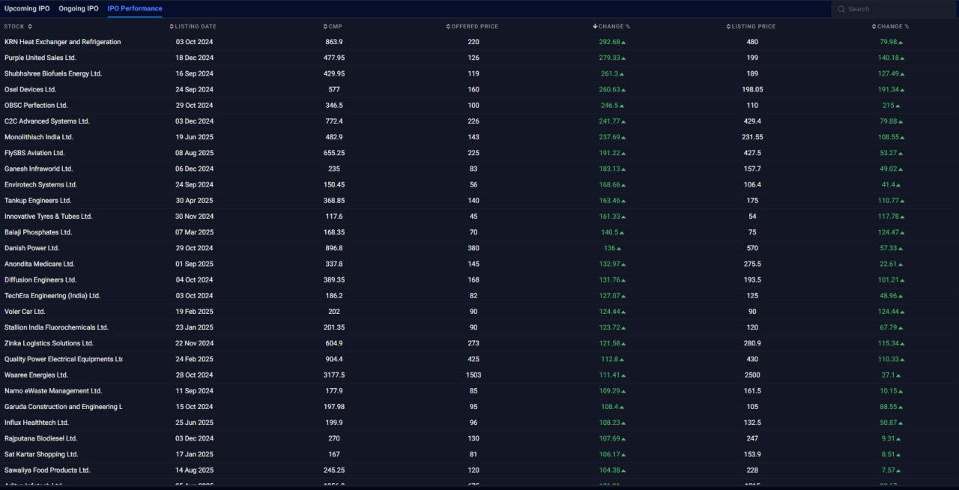This screenshot has width=959, height=490.
Task: Click listing date 08 Aug 2025
Action: click(x=195, y=153)
